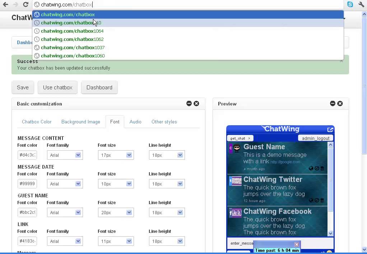Screen dimensions: 367x254
Task: Open Link font family dropdown
Action: [x=65, y=241]
